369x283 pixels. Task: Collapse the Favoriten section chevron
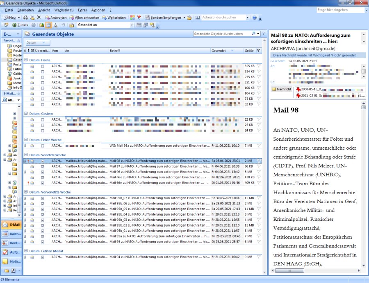pos(18,40)
